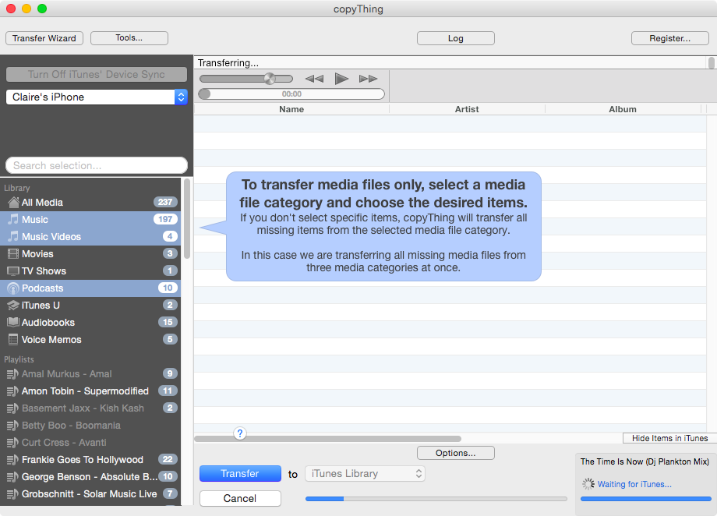Screen dimensions: 717x516
Task: Select the iTunes U category
Action: click(90, 305)
